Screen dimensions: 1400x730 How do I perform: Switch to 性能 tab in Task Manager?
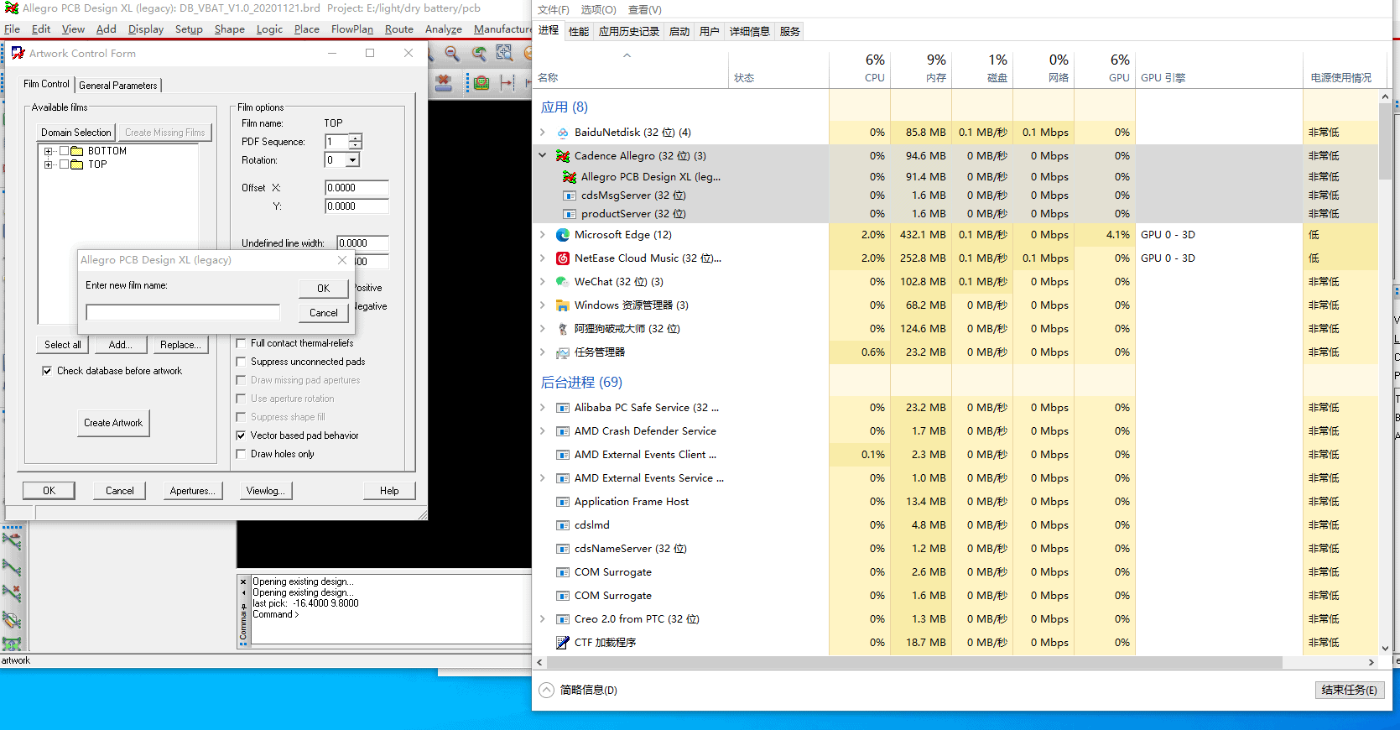pyautogui.click(x=579, y=31)
